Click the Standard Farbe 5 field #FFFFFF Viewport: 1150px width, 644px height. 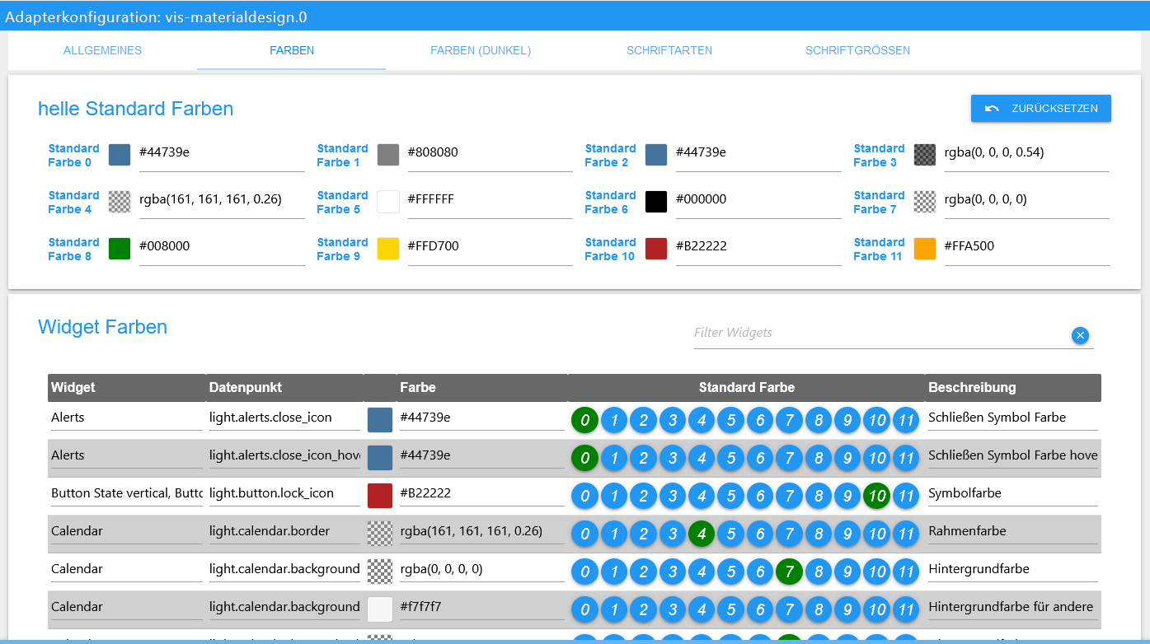click(490, 200)
